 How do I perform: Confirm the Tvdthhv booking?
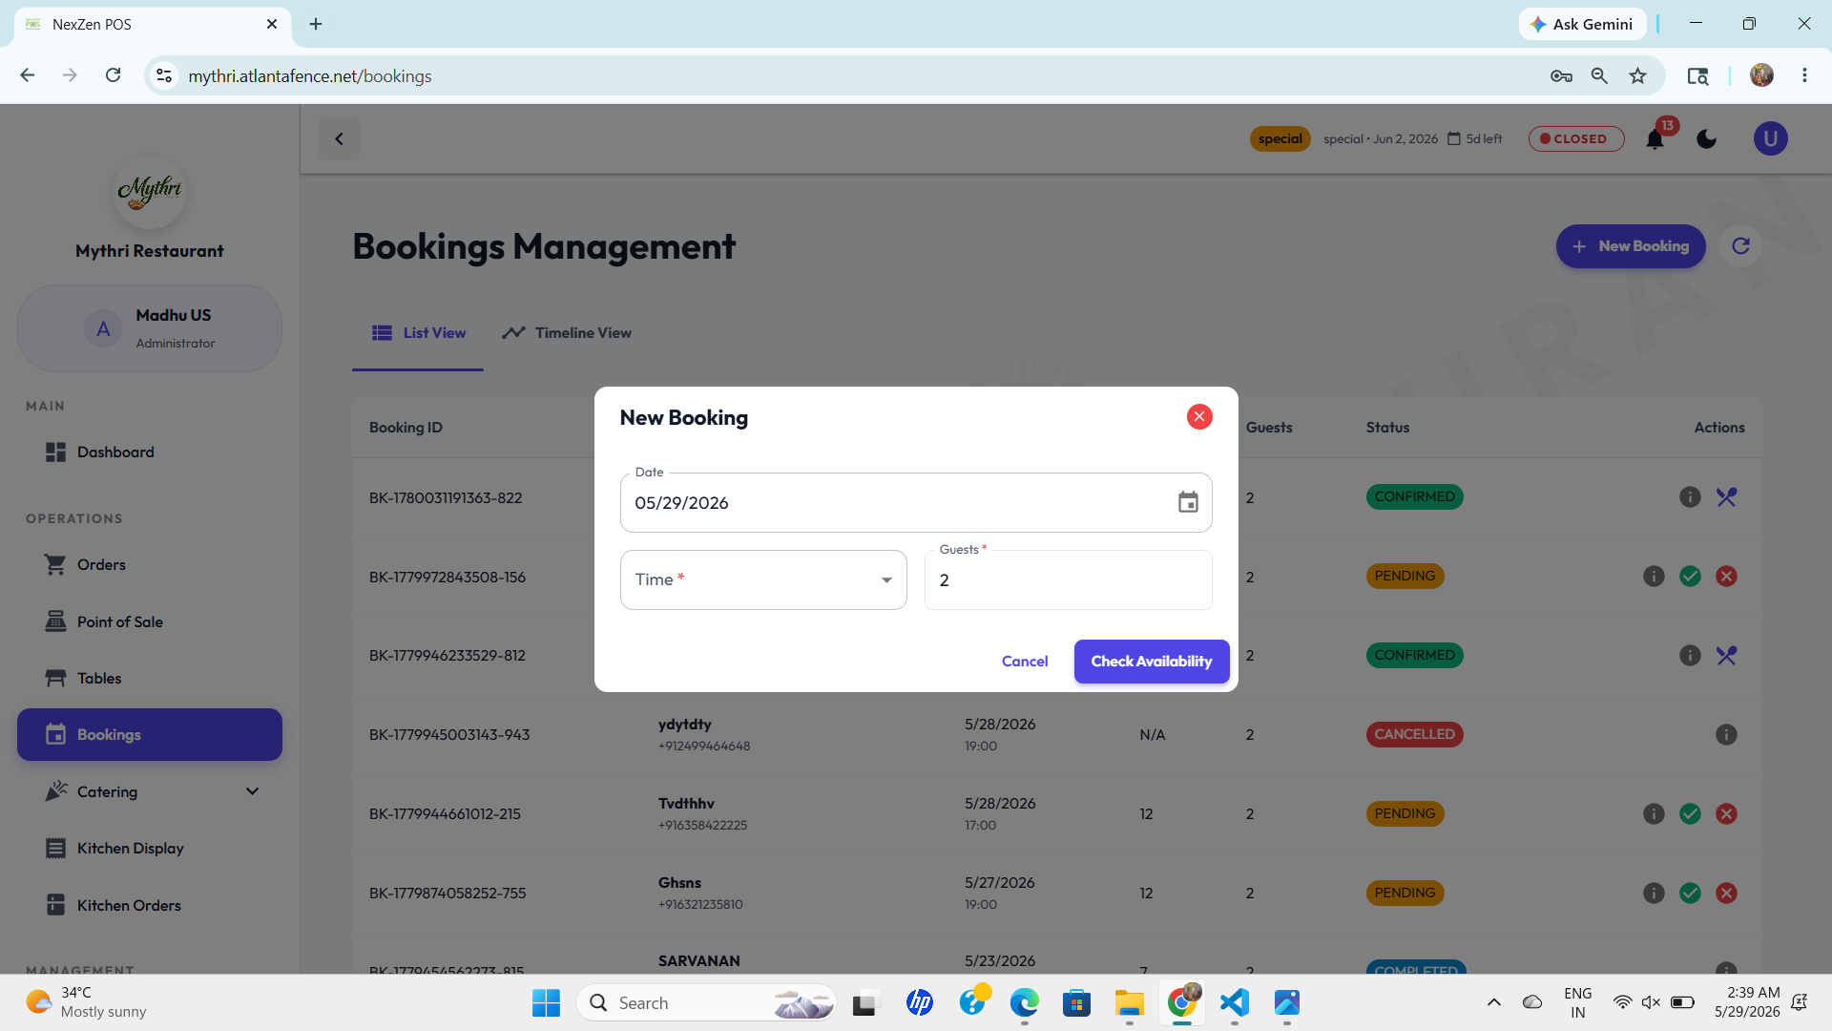1690,814
